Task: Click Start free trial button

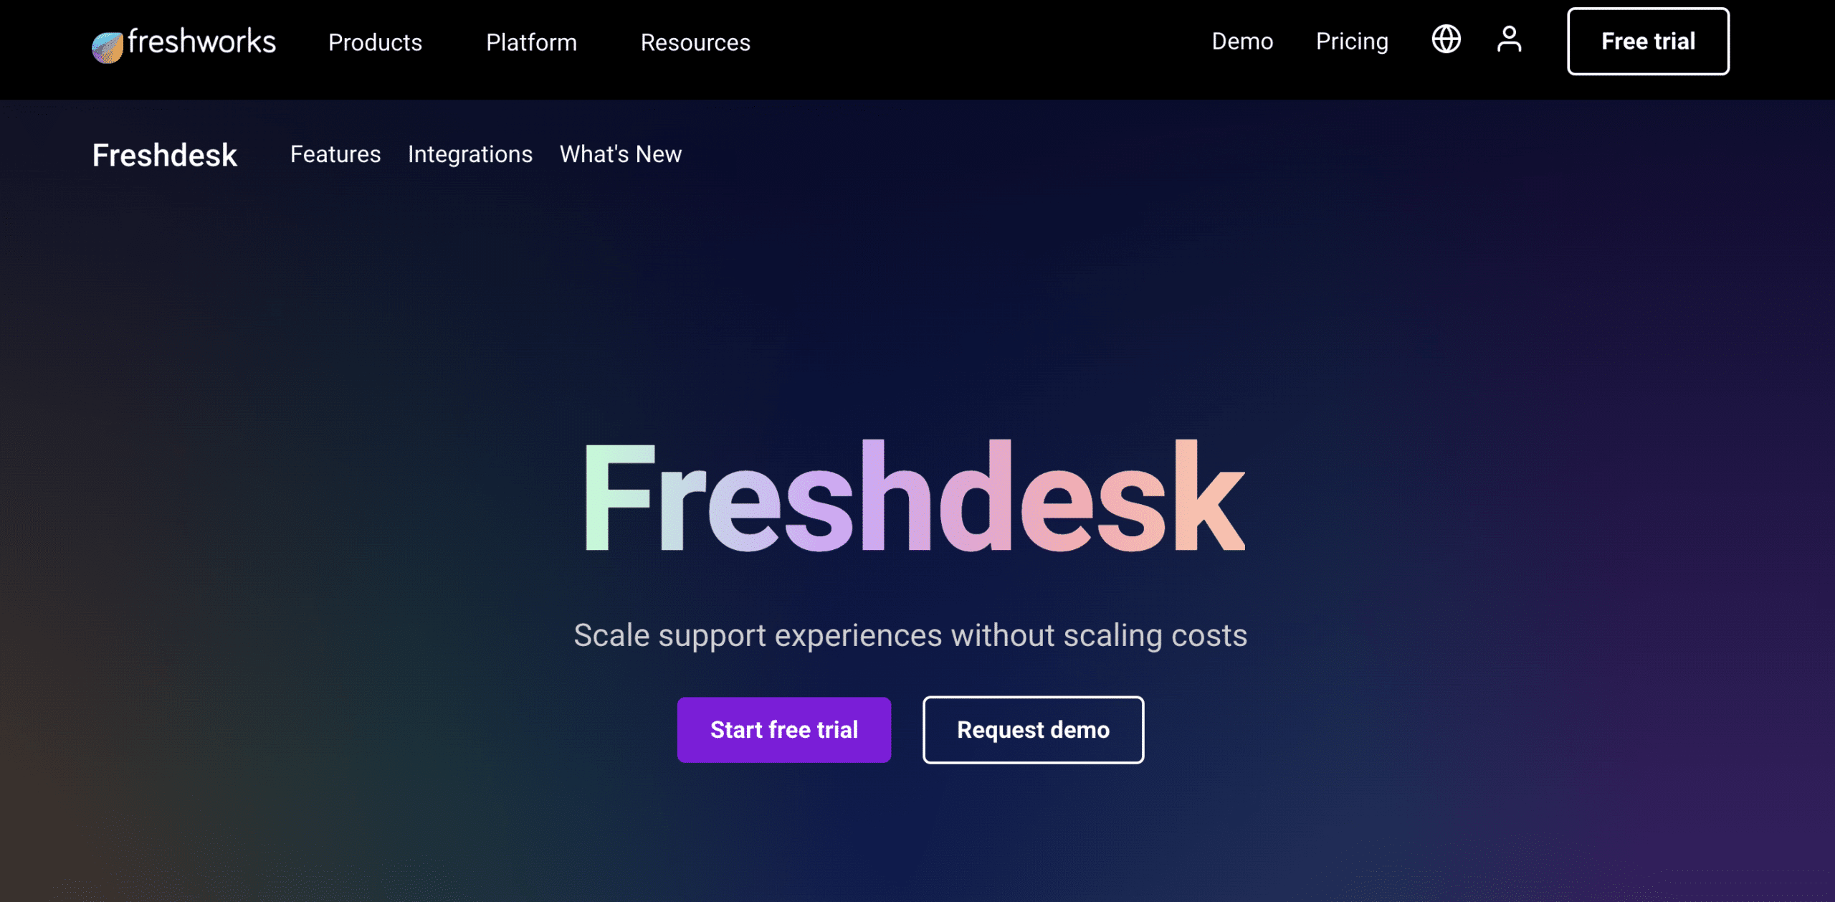Action: click(784, 729)
